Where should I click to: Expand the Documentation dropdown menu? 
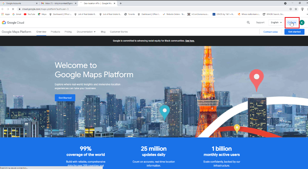pyautogui.click(x=86, y=32)
